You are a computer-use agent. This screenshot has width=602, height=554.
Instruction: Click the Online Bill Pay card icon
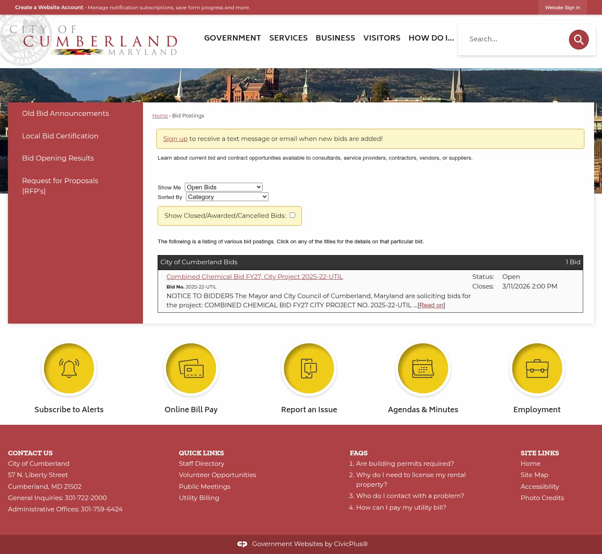(191, 368)
